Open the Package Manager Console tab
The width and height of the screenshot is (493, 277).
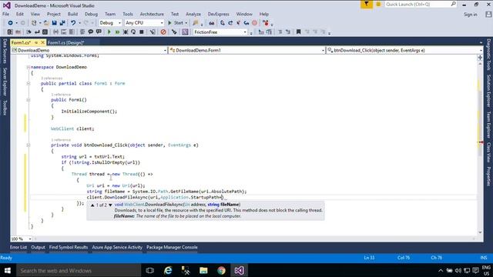[172, 247]
